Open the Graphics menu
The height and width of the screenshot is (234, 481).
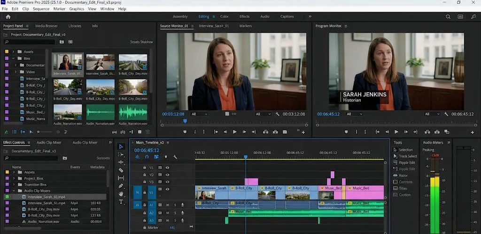[x=77, y=9]
